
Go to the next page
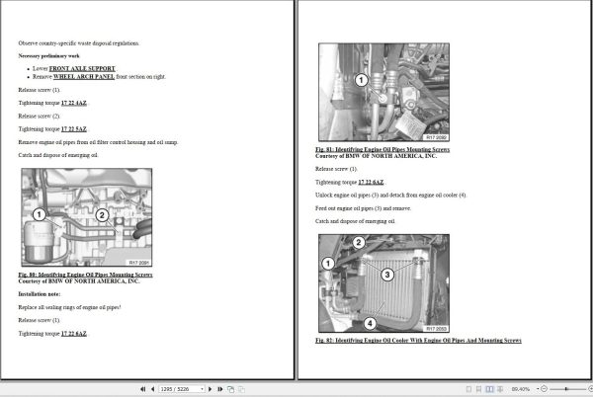[x=211, y=389]
